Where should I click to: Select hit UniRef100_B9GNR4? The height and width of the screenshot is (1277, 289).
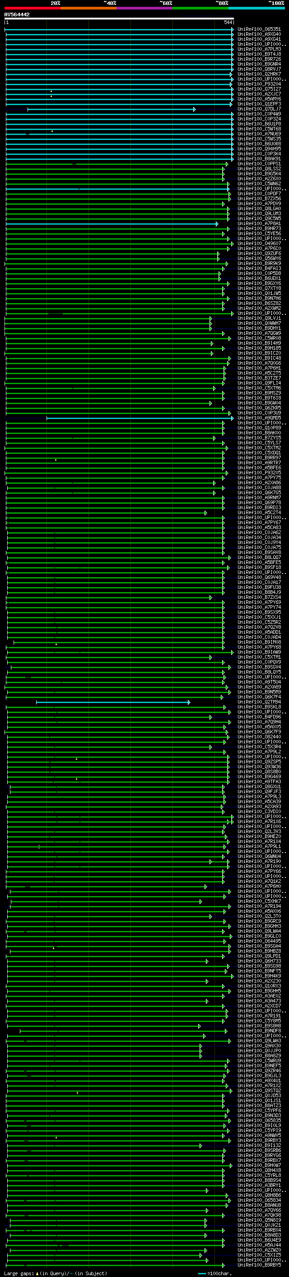coord(259,64)
